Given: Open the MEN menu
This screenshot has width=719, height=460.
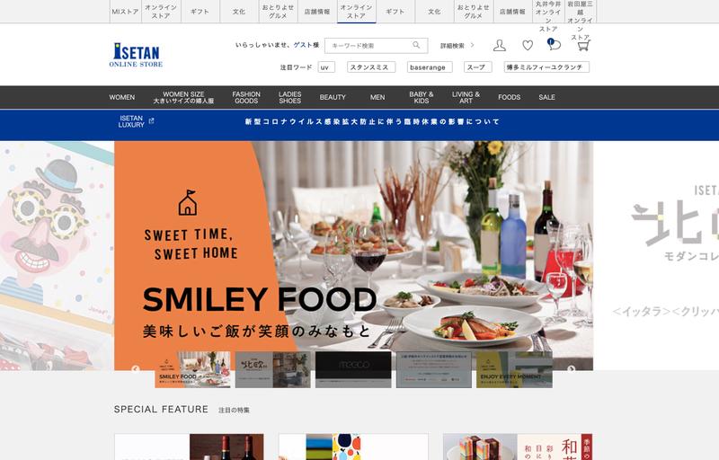Looking at the screenshot, I should tap(377, 97).
